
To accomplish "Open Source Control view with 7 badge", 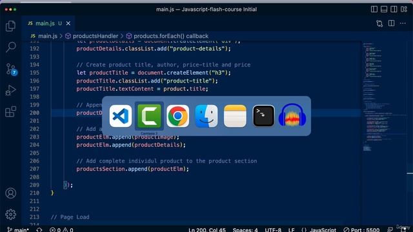I will (x=11, y=69).
